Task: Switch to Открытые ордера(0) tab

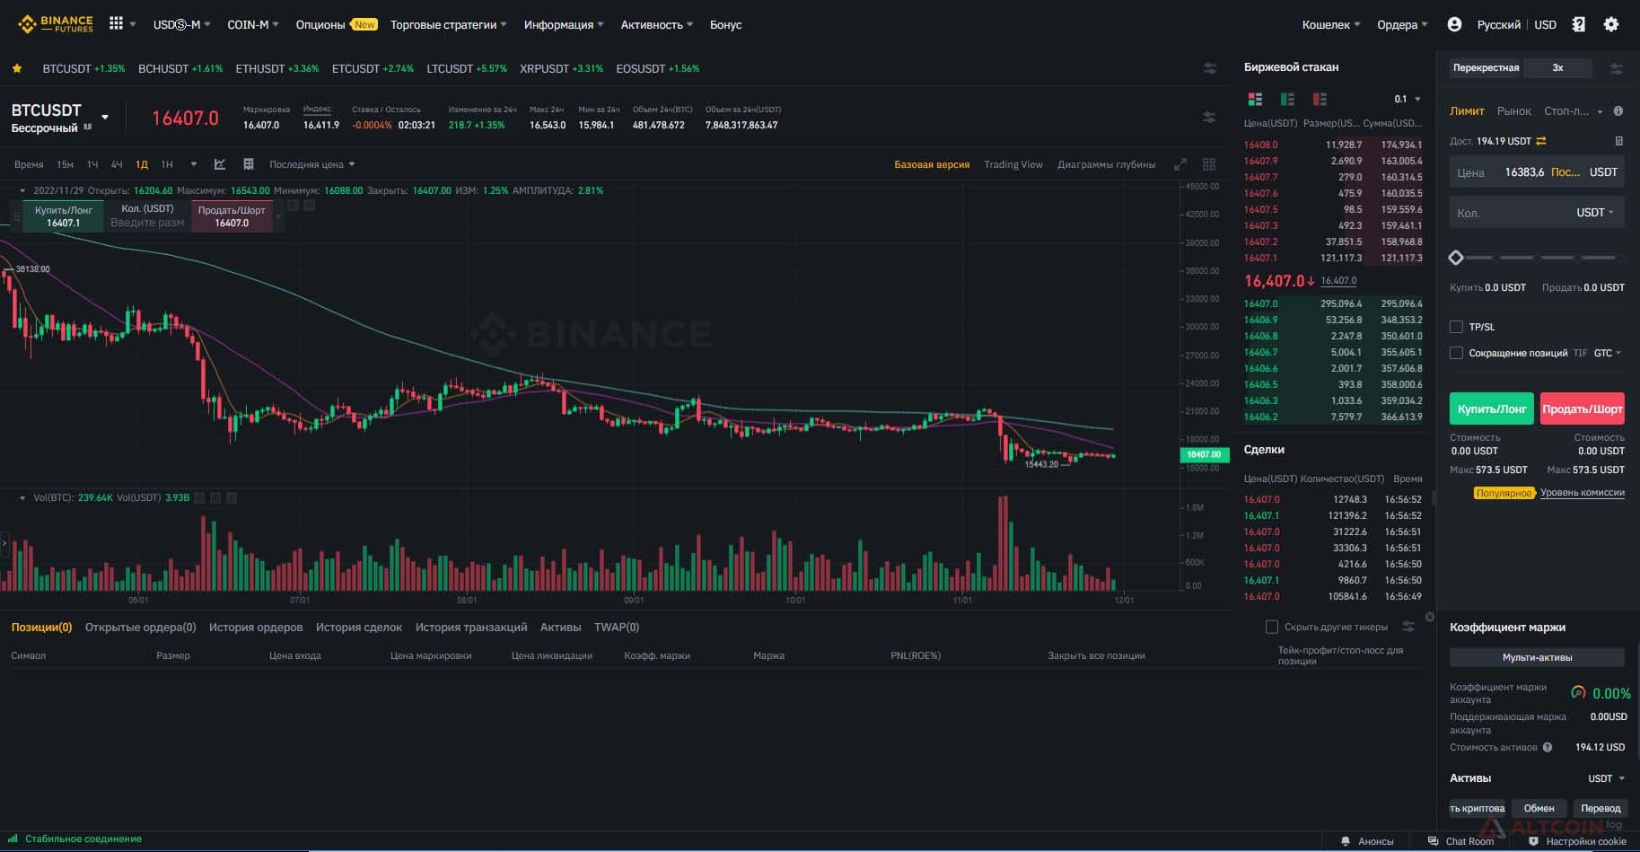Action: coord(140,627)
